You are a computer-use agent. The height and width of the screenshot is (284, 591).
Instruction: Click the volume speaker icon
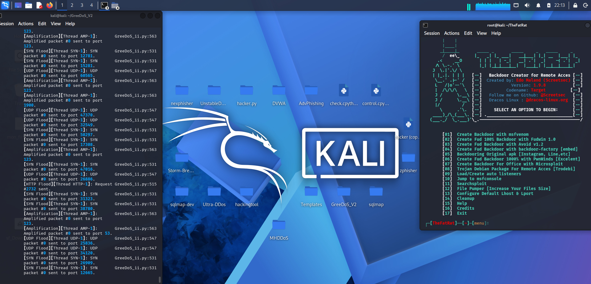click(527, 5)
